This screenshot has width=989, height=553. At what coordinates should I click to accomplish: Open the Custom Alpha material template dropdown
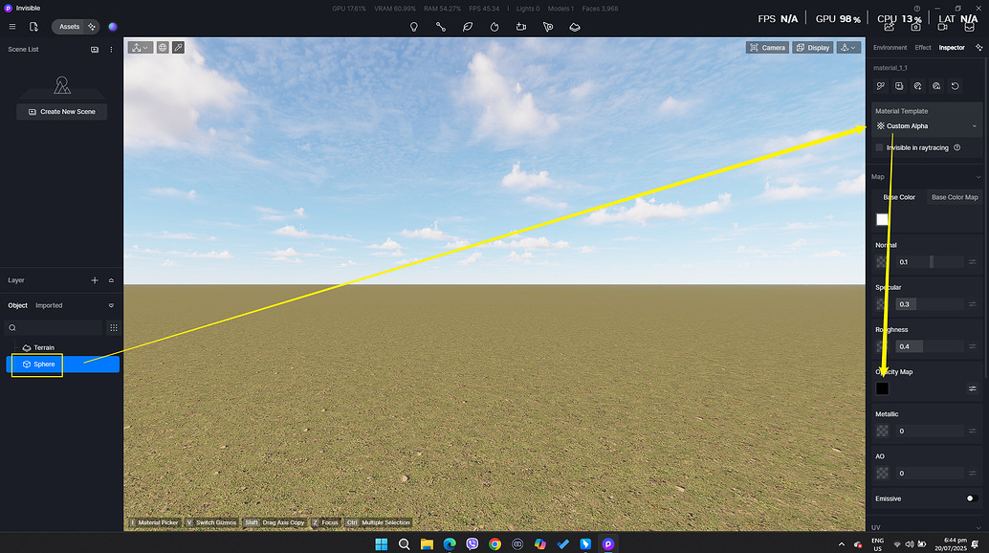(x=926, y=125)
